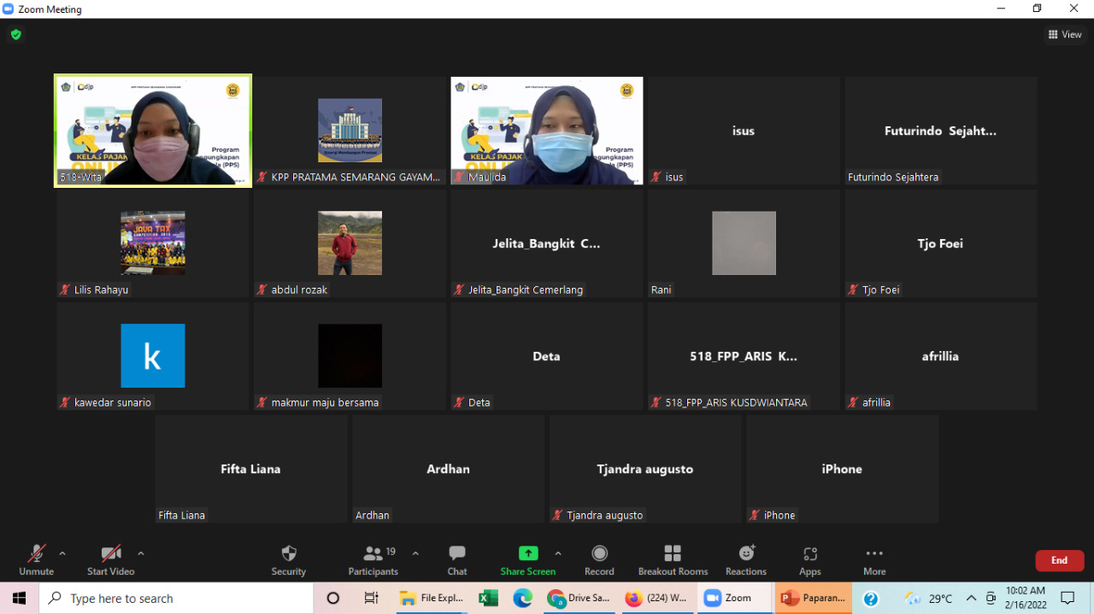This screenshot has height=614, width=1094.
Task: Expand the Share Screen options arrow
Action: (558, 553)
